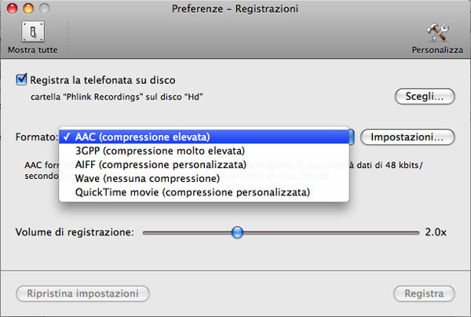471x317 pixels.
Task: Click the Preferenze – Registrazioni title bar
Action: [x=235, y=9]
